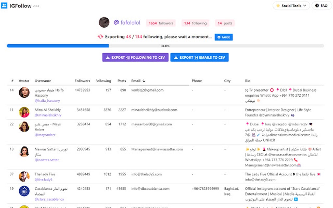Pause the export process
333x208 pixels.
(x=224, y=37)
